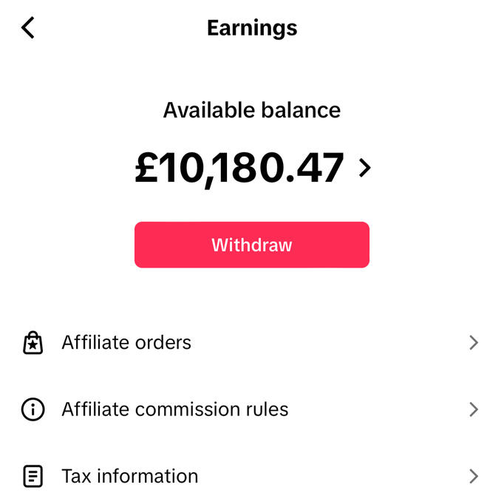Tap the star on the bag icon
The height and width of the screenshot is (504, 504).
[33, 346]
